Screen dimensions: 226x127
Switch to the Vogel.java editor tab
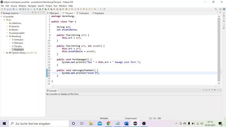click(98, 13)
